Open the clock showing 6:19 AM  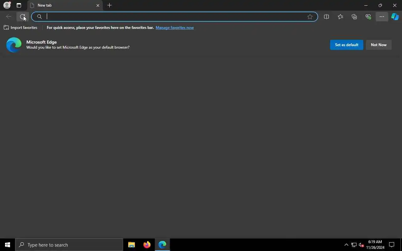click(375, 245)
